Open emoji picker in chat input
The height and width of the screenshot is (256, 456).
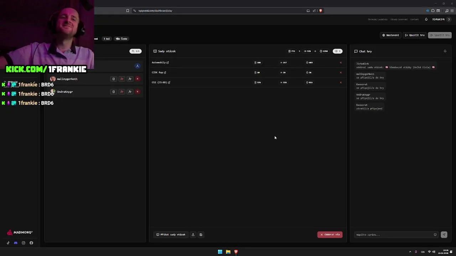(435, 235)
